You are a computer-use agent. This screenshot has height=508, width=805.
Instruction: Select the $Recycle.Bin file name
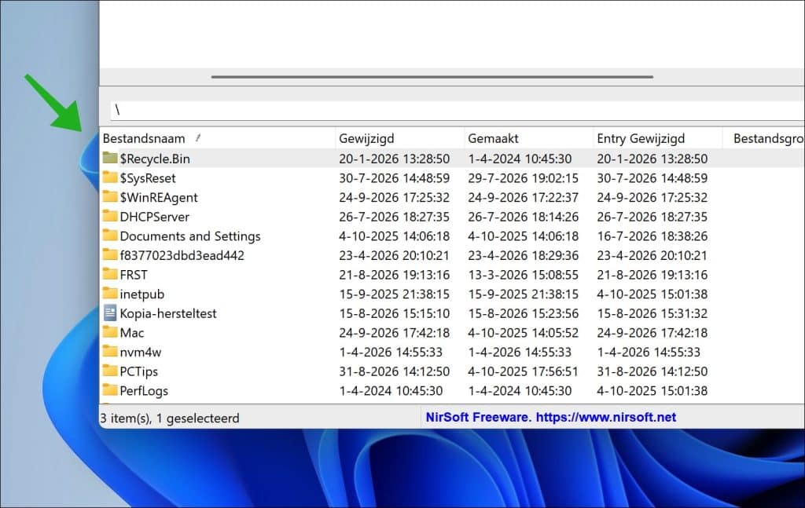pyautogui.click(x=155, y=159)
